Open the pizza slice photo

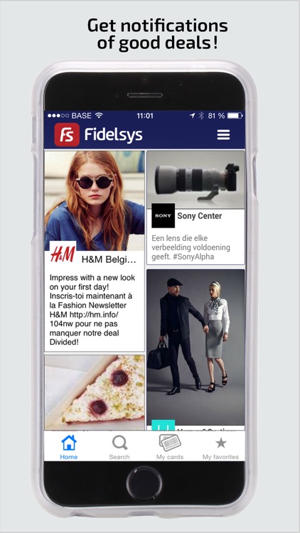tap(95, 392)
